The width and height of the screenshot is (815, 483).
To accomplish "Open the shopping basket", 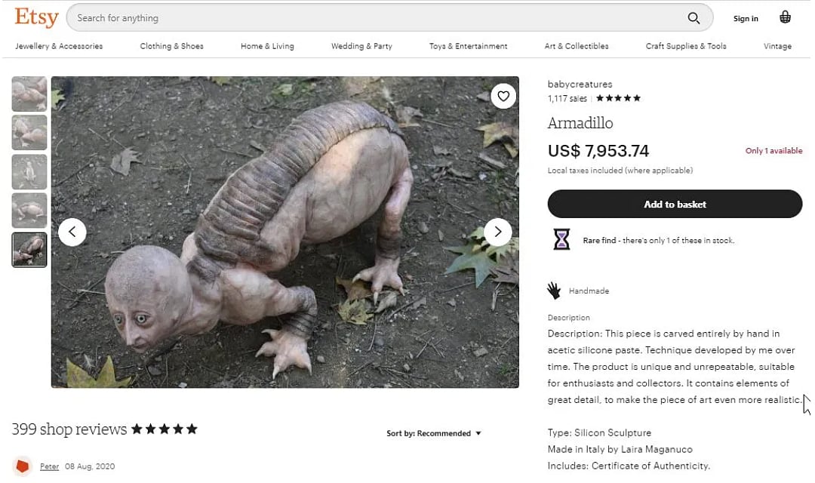I will (785, 17).
